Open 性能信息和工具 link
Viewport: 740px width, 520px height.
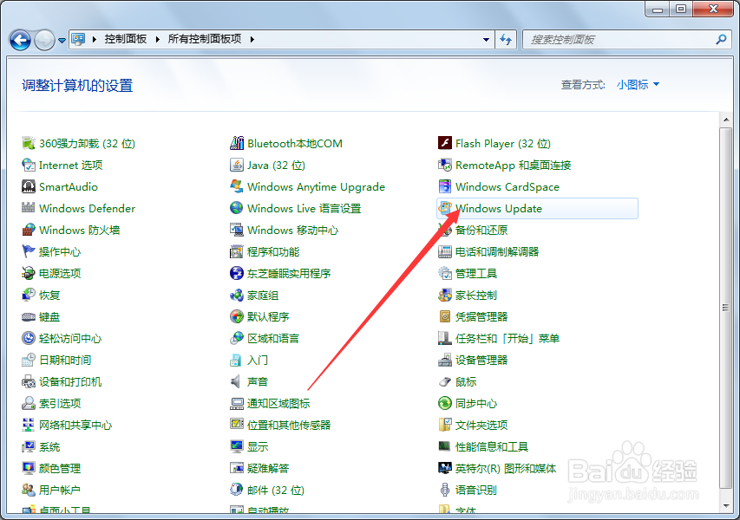(492, 447)
